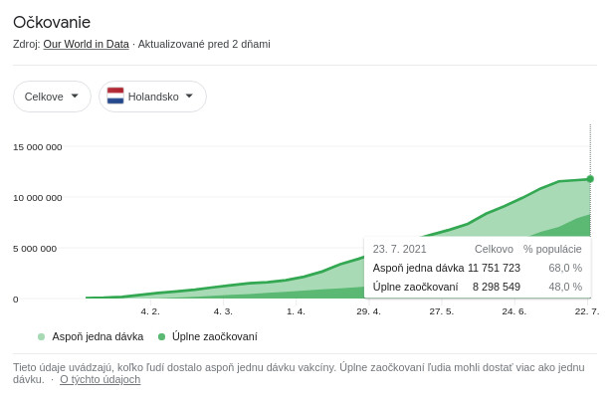Click the green endpoint dot on the chart line
This screenshot has width=613, height=403.
coord(590,179)
